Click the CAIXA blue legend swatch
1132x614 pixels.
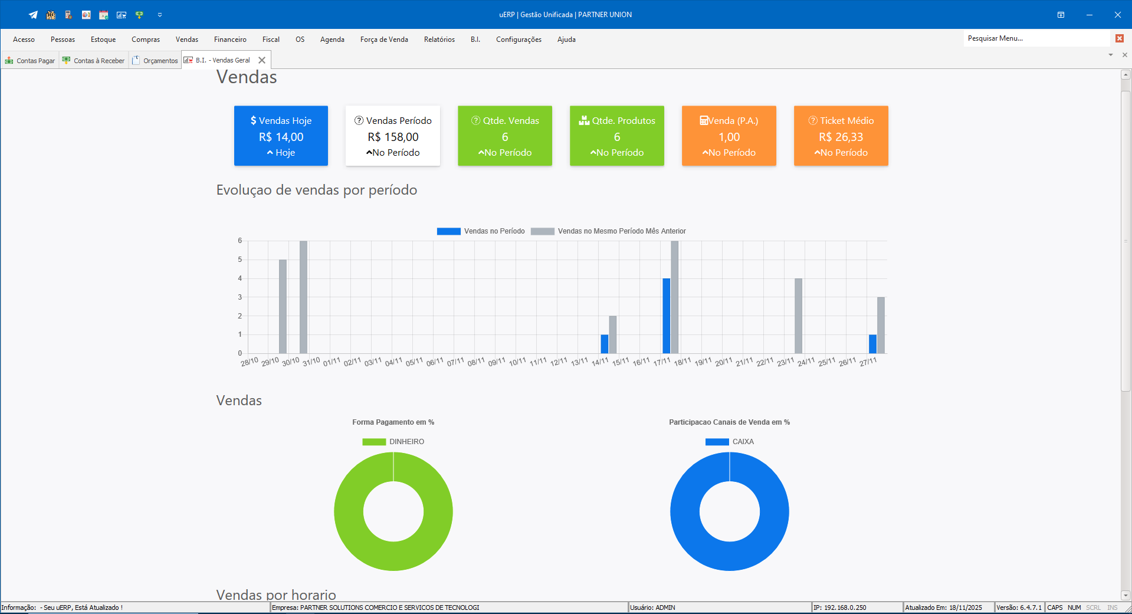click(717, 442)
